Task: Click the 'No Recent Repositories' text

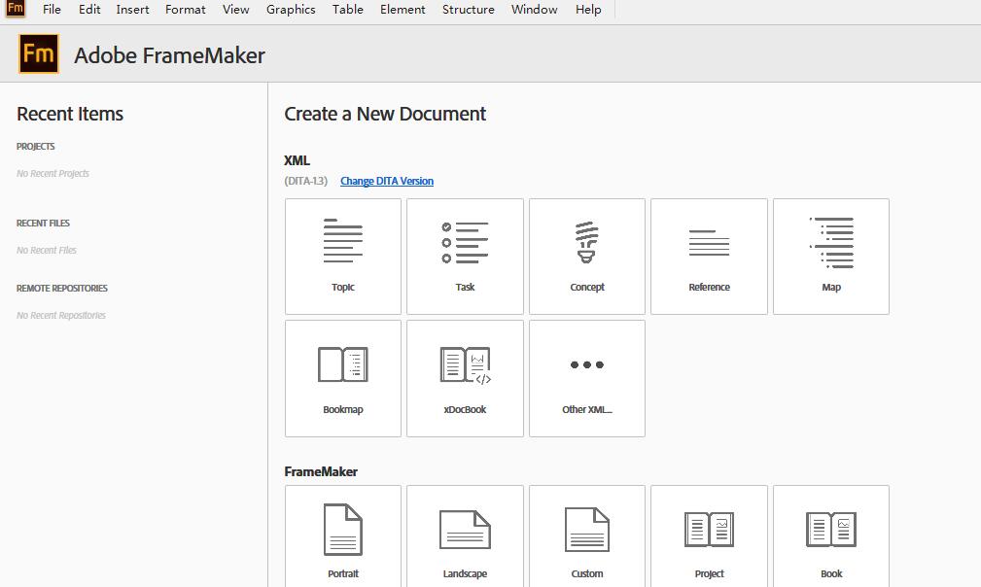Action: (61, 315)
